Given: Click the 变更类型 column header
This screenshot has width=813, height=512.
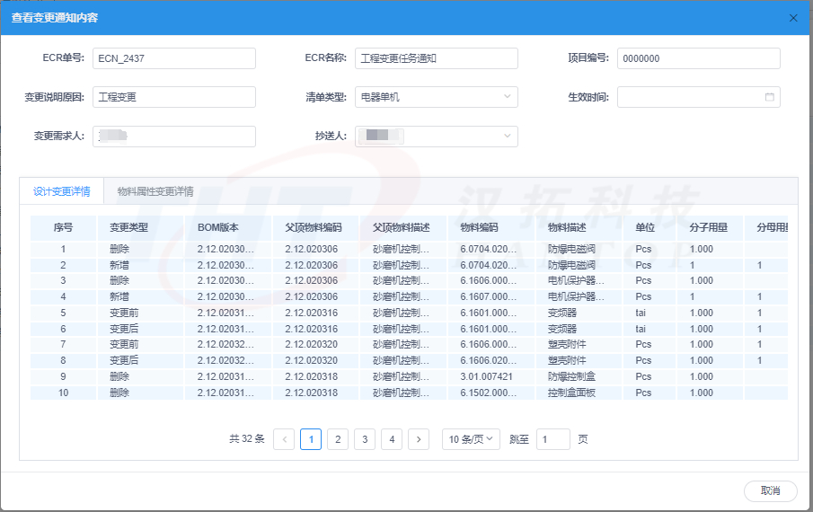Looking at the screenshot, I should point(128,228).
